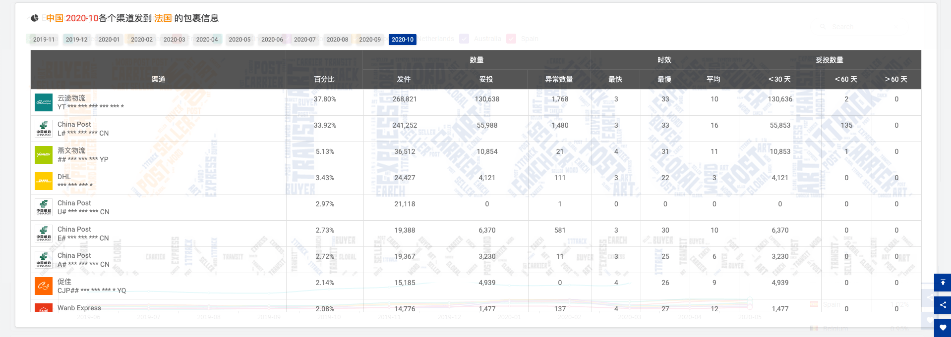Screen dimensions: 951x337
Task: Click the 妥投数量 group header
Action: pyautogui.click(x=830, y=60)
